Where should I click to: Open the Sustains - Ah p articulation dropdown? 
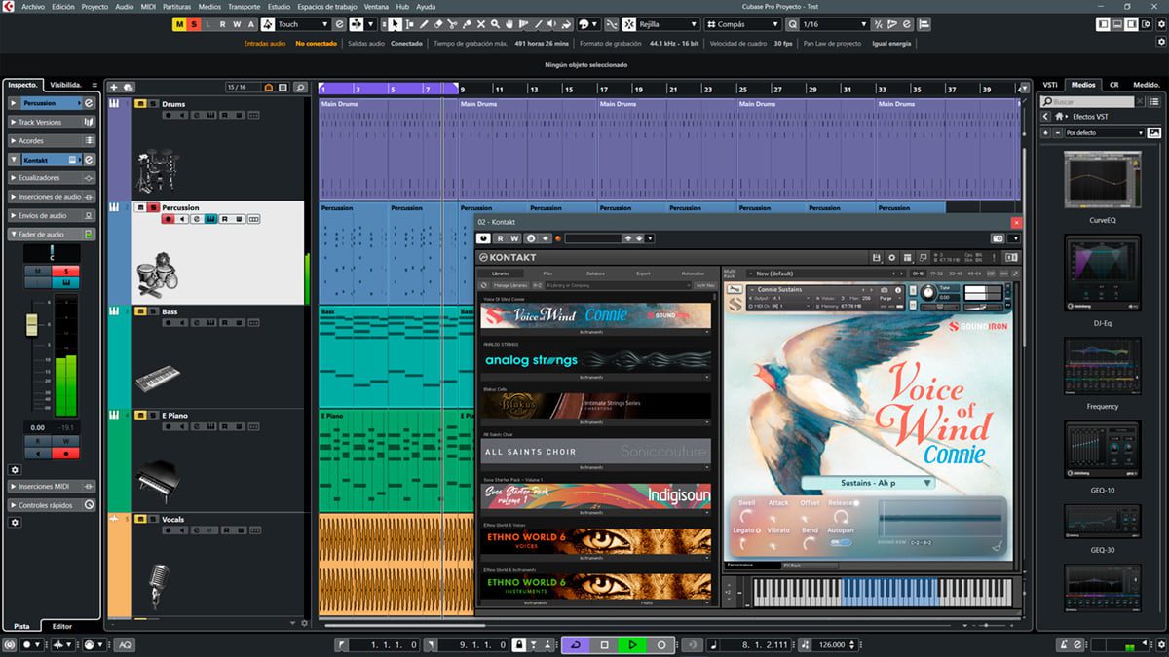(868, 483)
